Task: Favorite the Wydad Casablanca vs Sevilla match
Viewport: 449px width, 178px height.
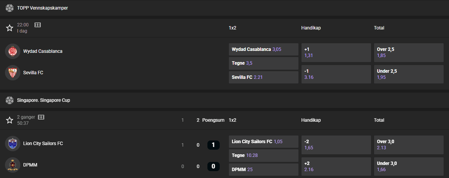Action: pyautogui.click(x=10, y=28)
